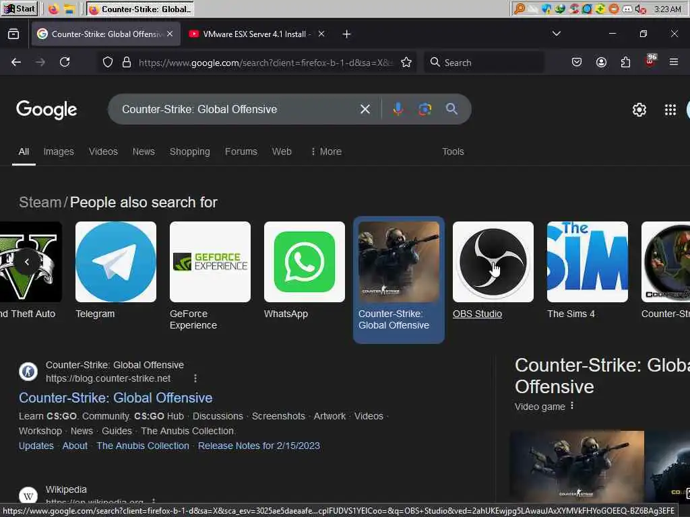Open the Windows Start button
The image size is (690, 517).
click(18, 9)
